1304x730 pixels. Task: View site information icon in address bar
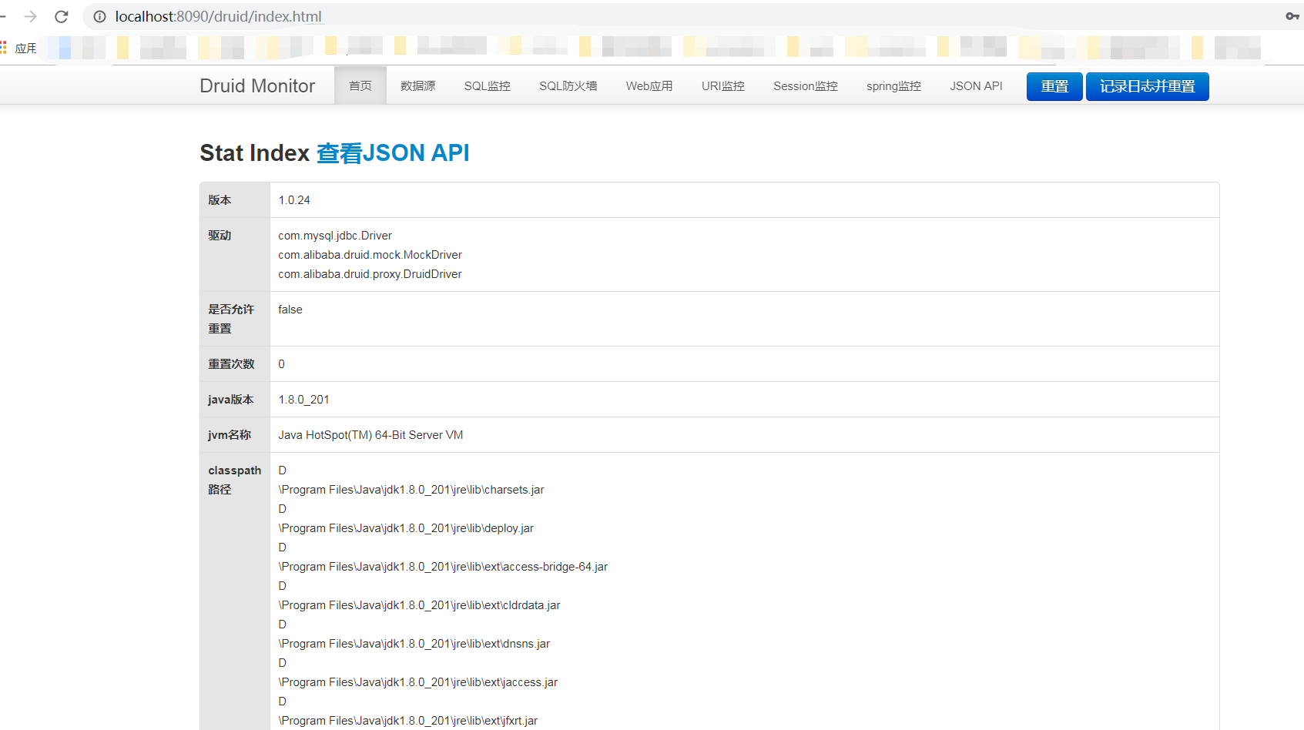coord(99,16)
